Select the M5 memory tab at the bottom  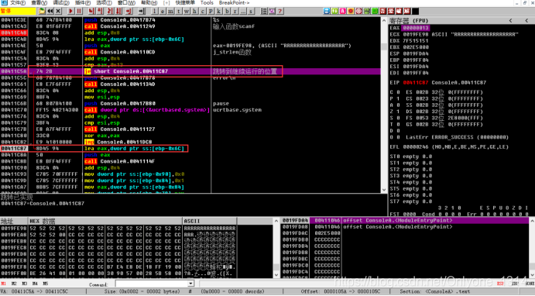click(46, 284)
